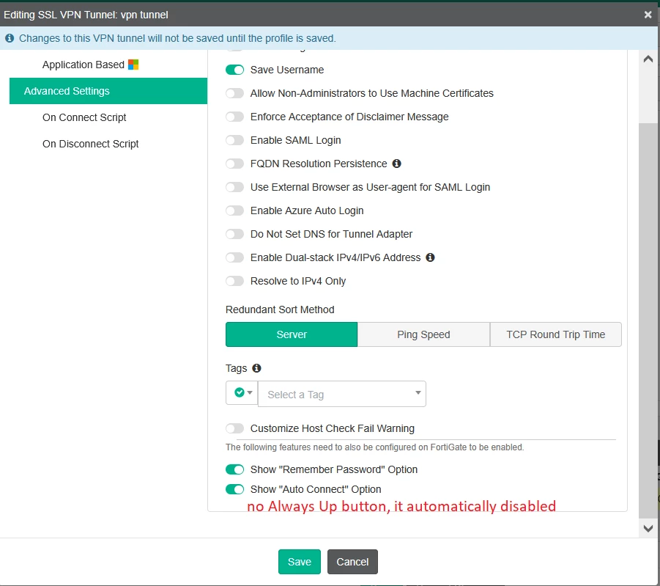Toggle Resolve to IPv4 Only switch

(x=235, y=281)
